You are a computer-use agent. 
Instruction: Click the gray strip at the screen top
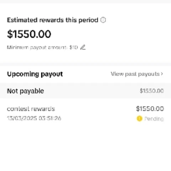[x=85, y=1]
